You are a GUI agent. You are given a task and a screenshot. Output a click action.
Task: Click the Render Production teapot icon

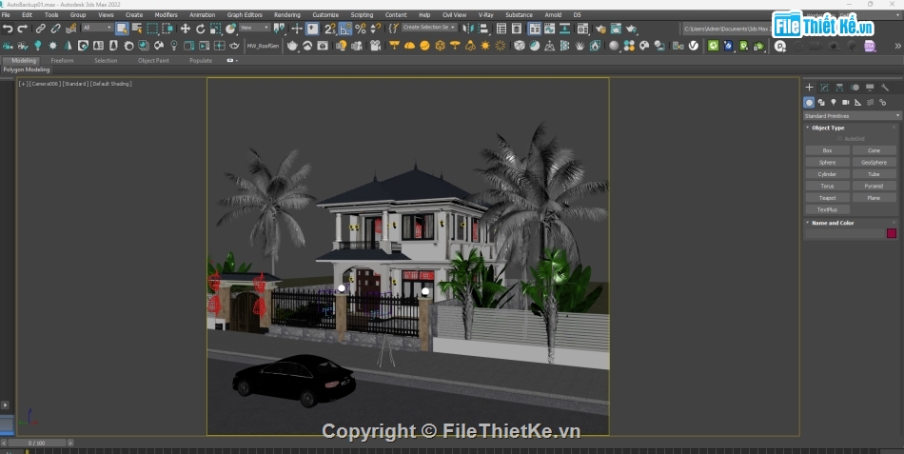631,29
